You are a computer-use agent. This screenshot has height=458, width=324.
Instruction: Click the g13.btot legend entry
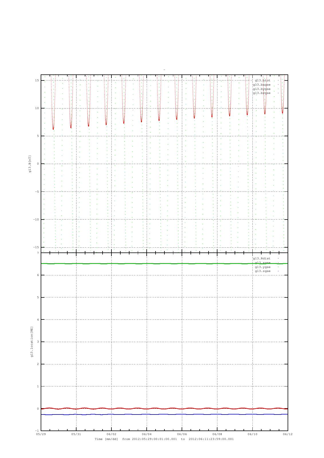[263, 80]
